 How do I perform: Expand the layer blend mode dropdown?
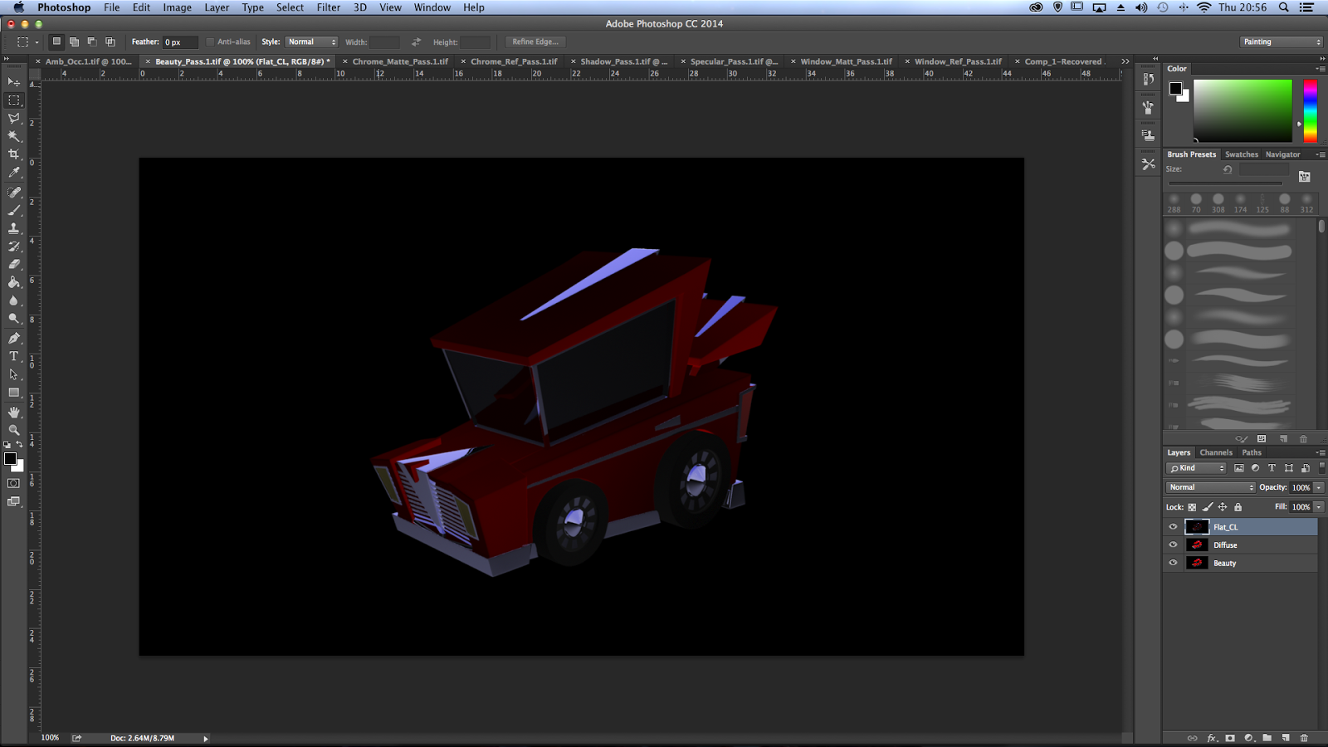[x=1211, y=487]
